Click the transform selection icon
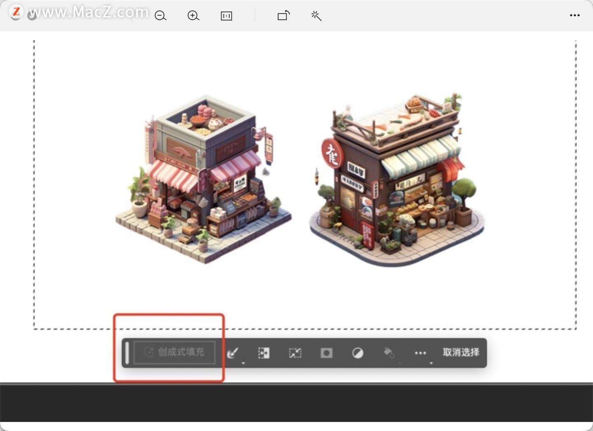This screenshot has height=431, width=593. 295,352
